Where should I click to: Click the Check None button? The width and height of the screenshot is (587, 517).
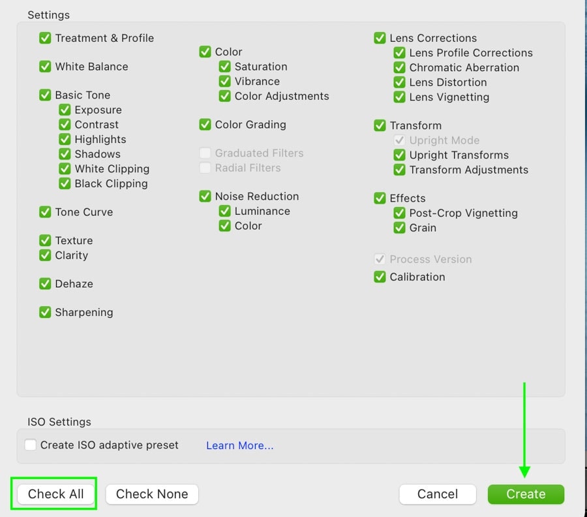[x=152, y=493]
